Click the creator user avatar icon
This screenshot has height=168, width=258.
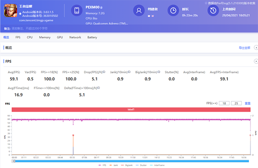click(x=139, y=10)
